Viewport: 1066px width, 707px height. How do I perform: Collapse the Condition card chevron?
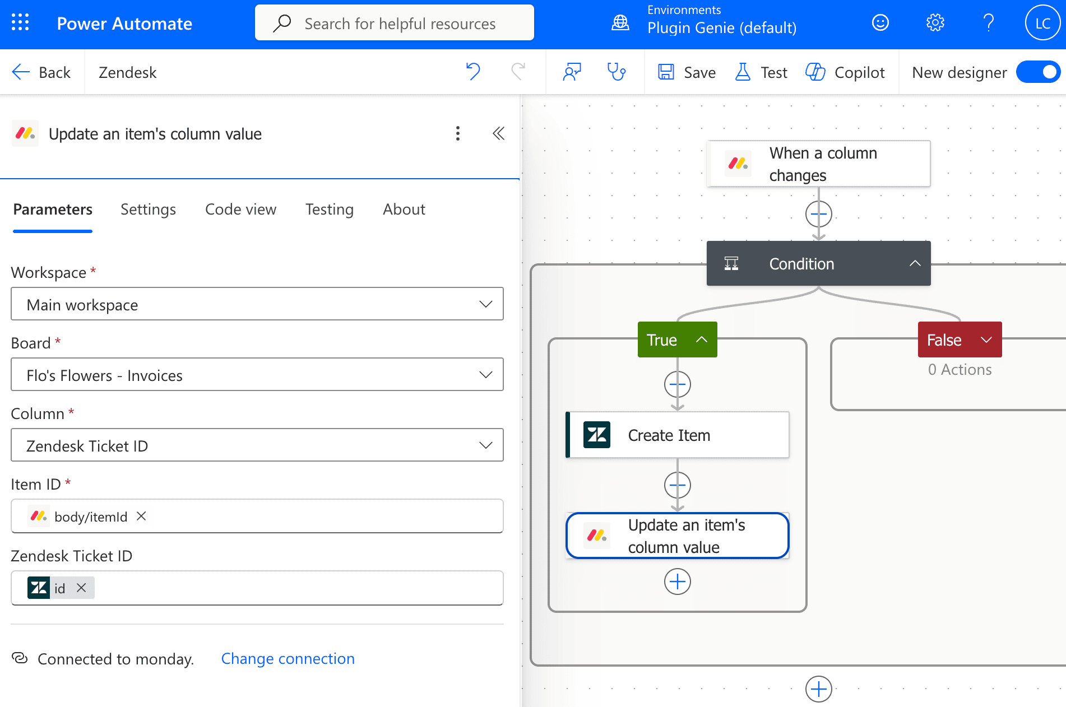point(915,263)
